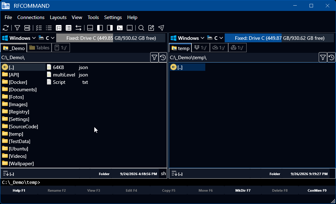Open the Tools menu

coord(93,17)
